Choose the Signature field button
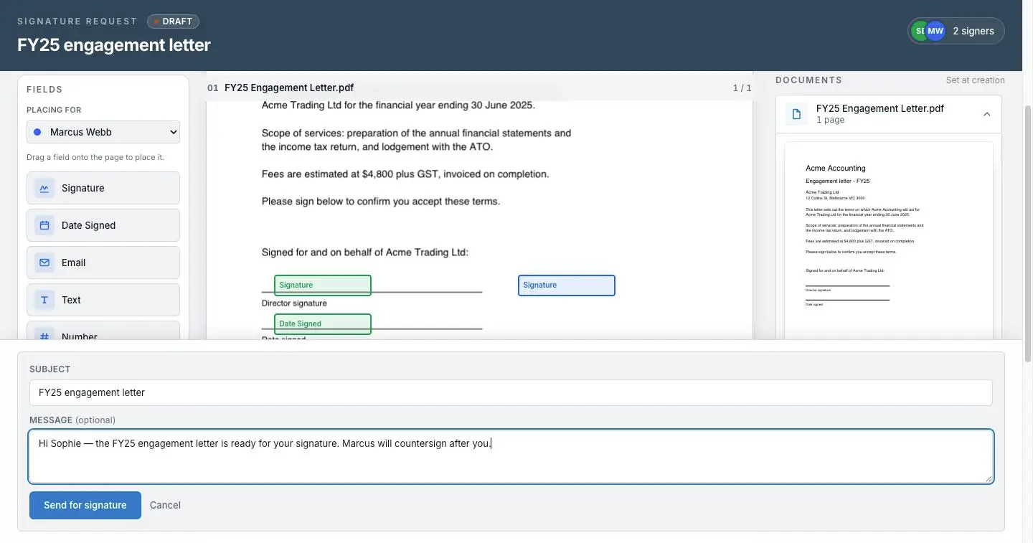The width and height of the screenshot is (1033, 543). click(103, 188)
